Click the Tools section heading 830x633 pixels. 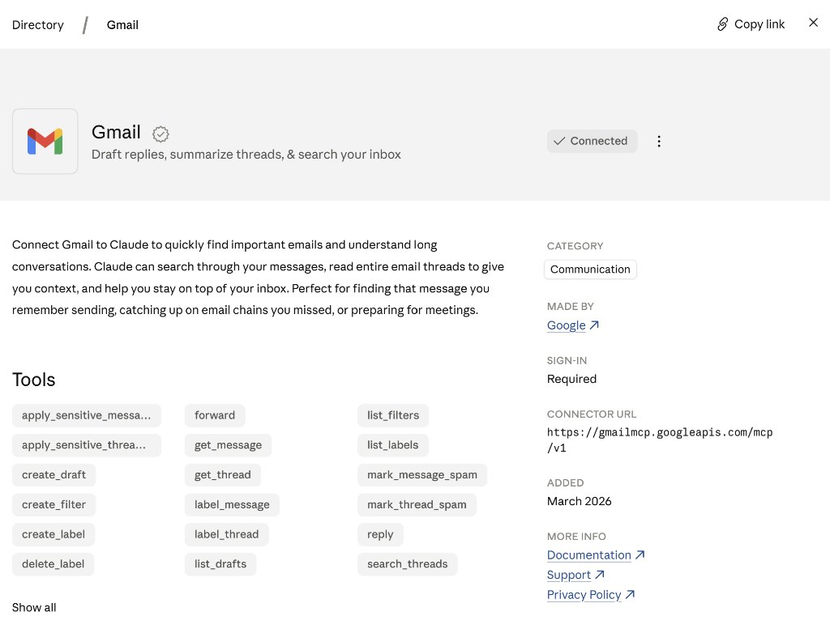point(33,380)
